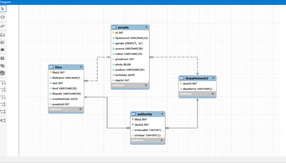This screenshot has width=286, height=163.
Task: Click the key icon beside fileId in files
Action: click(51, 72)
